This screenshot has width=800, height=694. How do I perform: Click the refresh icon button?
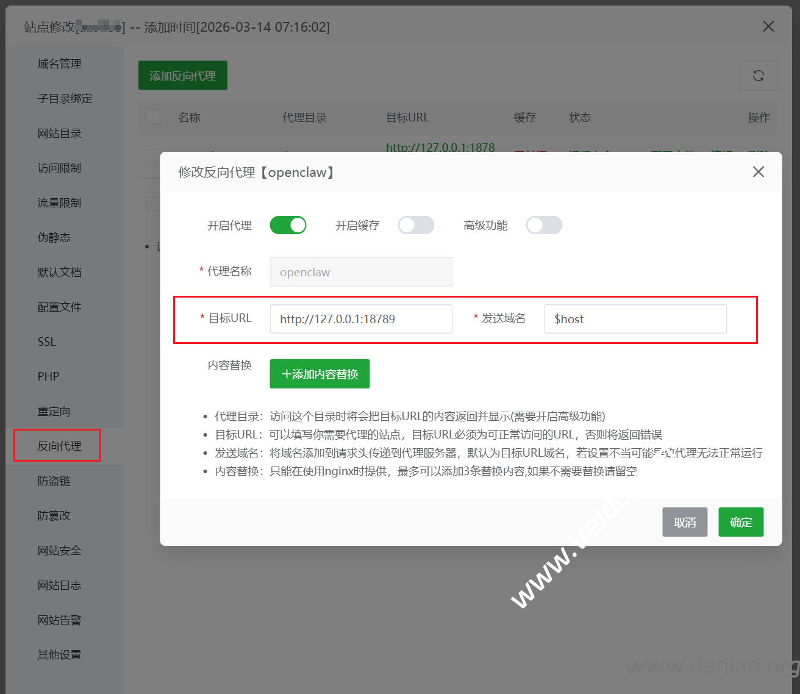tap(758, 76)
